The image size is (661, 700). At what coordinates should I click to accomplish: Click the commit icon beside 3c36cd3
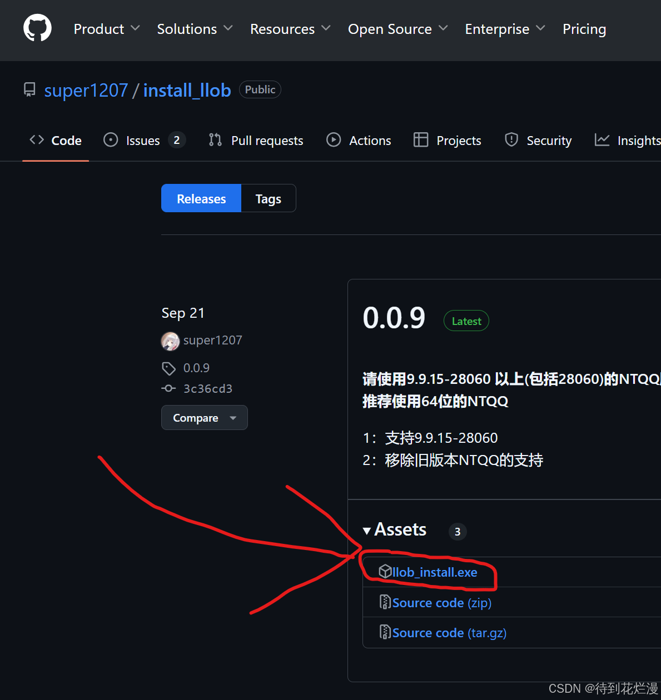(168, 388)
